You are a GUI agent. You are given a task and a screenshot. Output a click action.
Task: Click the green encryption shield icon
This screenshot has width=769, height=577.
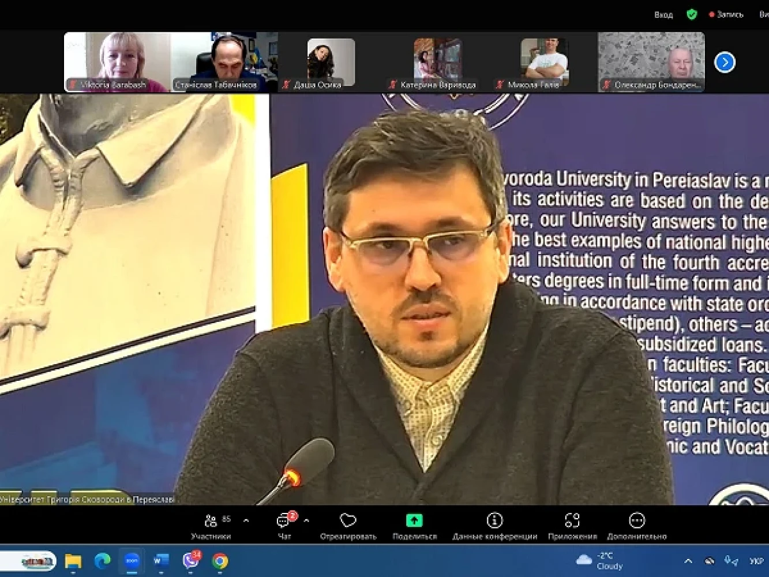(x=692, y=14)
